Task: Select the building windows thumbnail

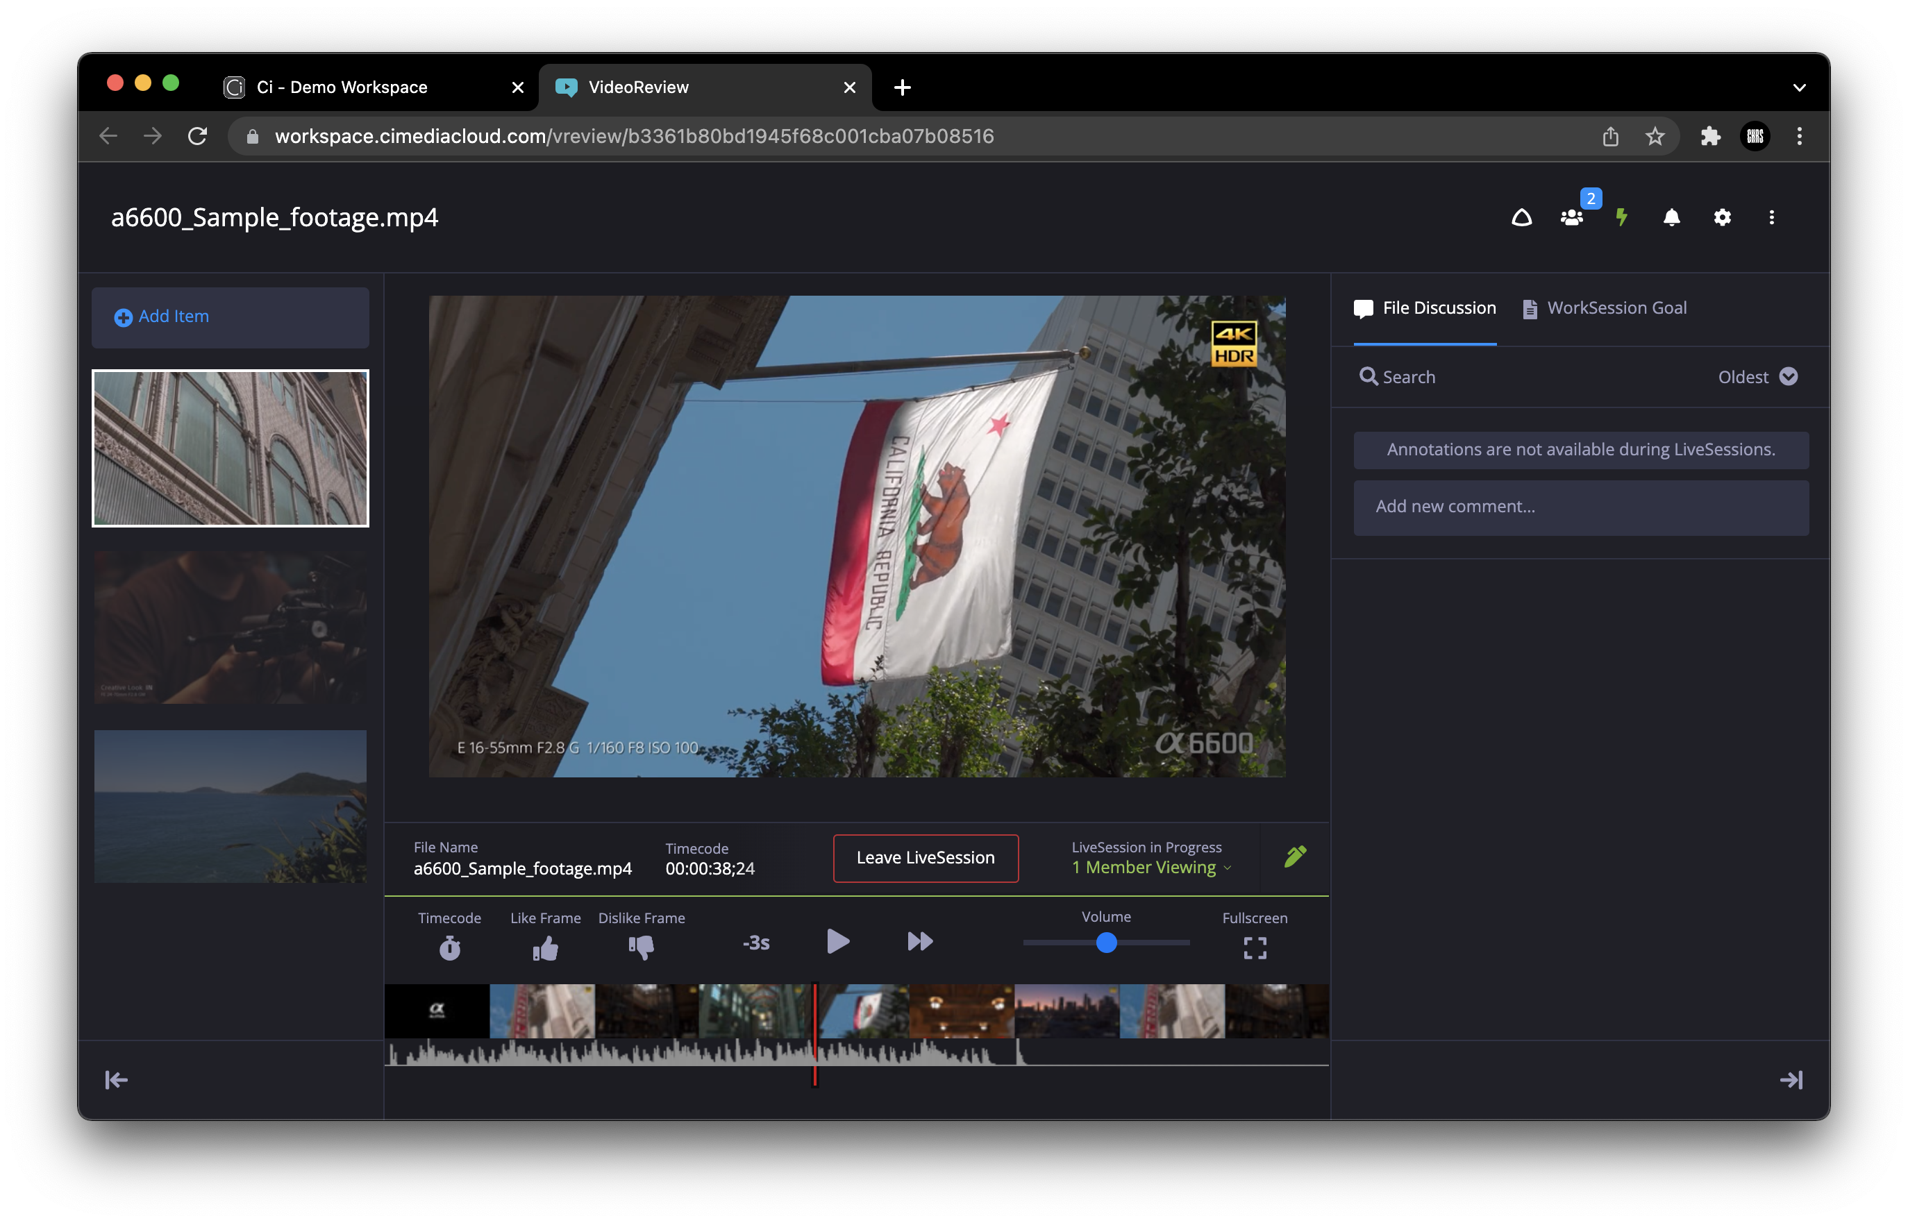Action: (231, 447)
